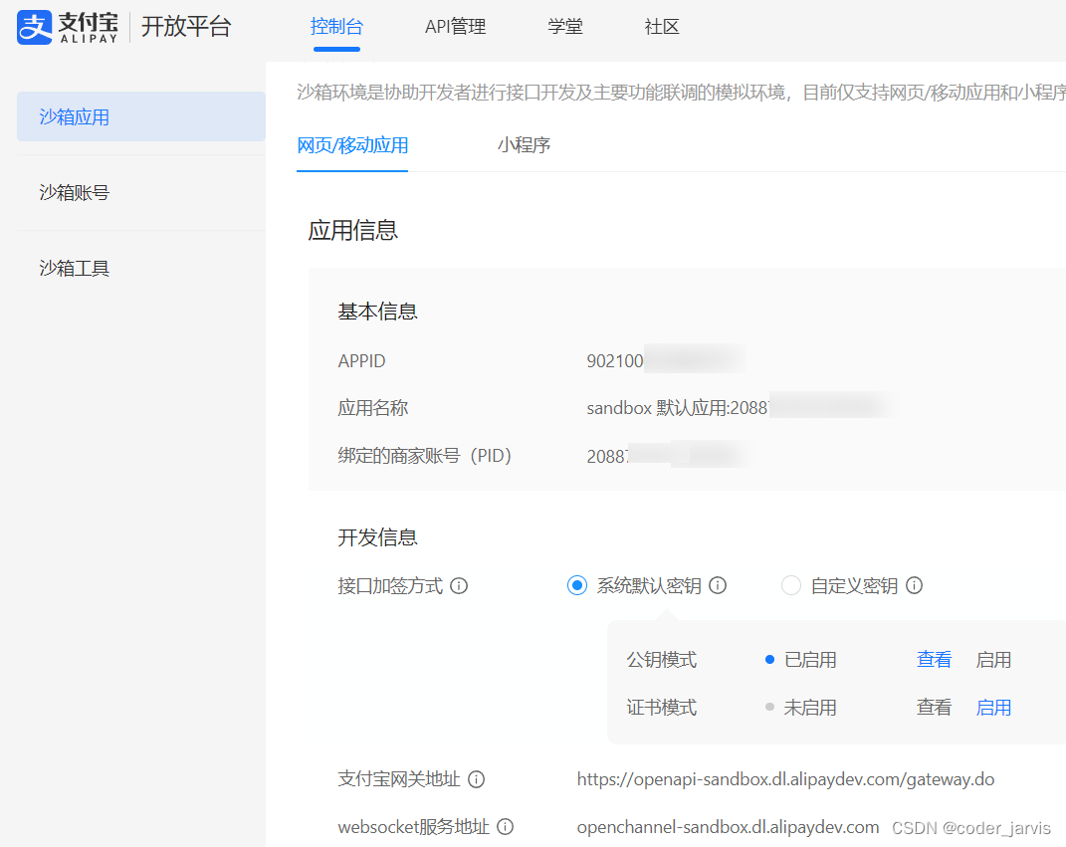Click the PID value starting 2088
Image resolution: width=1066 pixels, height=847 pixels.
click(x=607, y=456)
